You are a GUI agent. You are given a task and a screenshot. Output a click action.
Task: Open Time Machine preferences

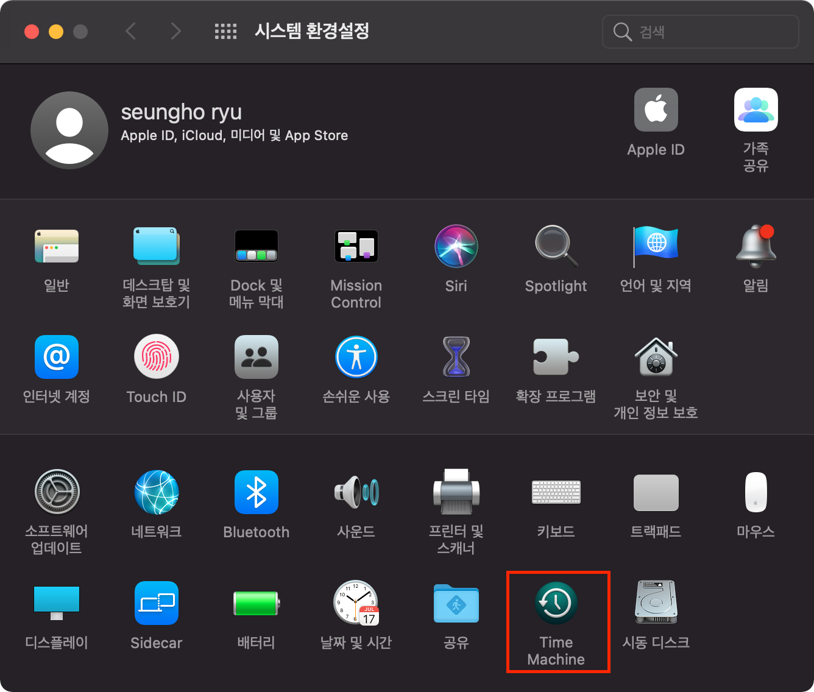point(556,603)
